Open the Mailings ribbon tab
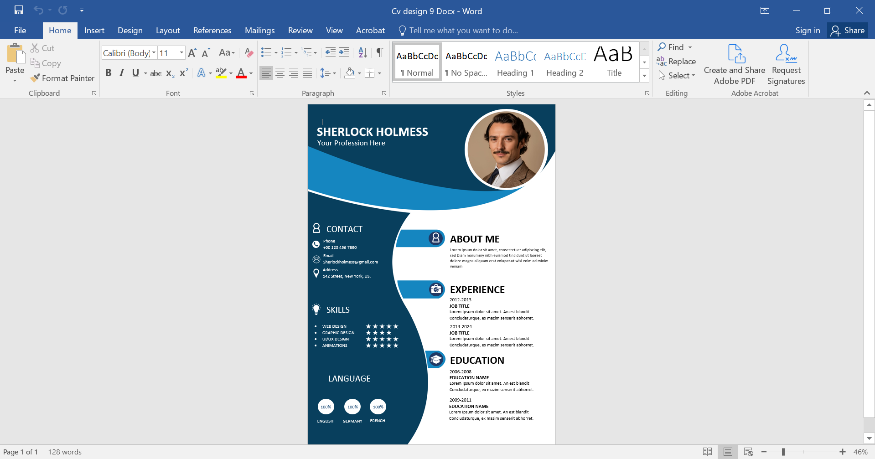Screen dimensions: 875x459 (x=259, y=30)
